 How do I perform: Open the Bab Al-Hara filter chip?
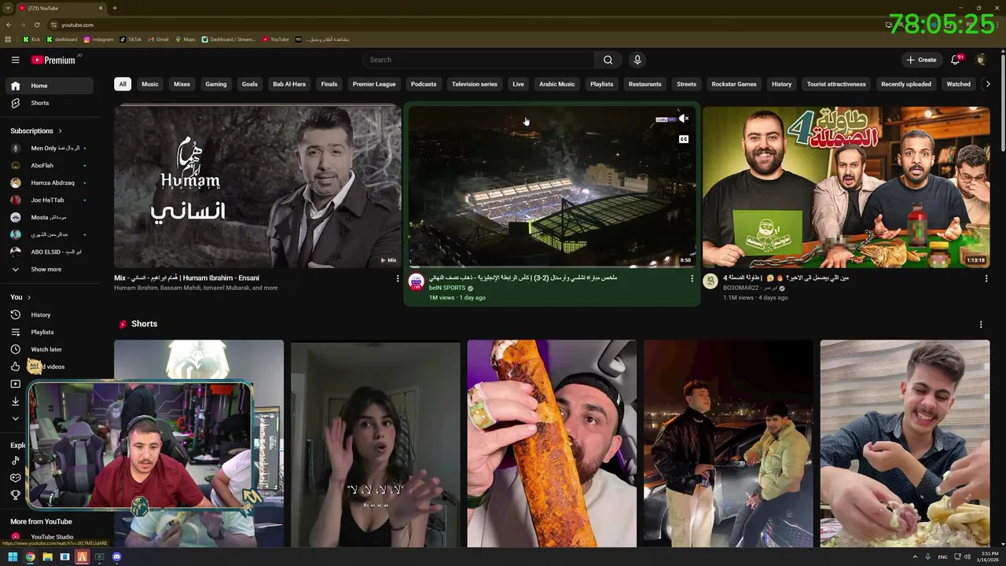tap(289, 84)
